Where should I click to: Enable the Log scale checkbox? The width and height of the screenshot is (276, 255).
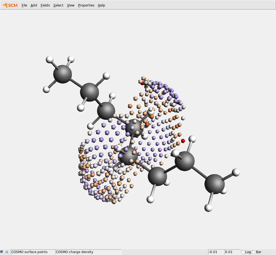(x=243, y=252)
